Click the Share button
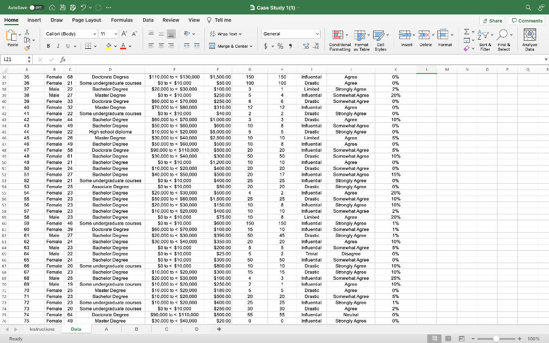The width and height of the screenshot is (549, 343). pyautogui.click(x=491, y=20)
